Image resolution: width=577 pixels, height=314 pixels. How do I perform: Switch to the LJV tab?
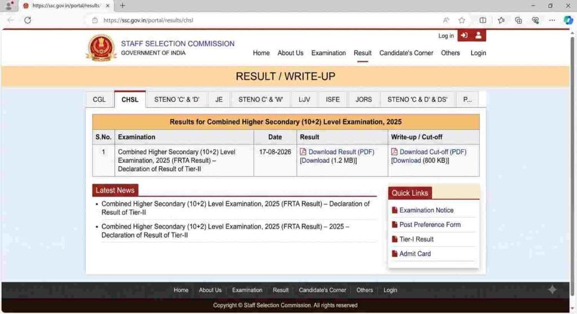304,99
